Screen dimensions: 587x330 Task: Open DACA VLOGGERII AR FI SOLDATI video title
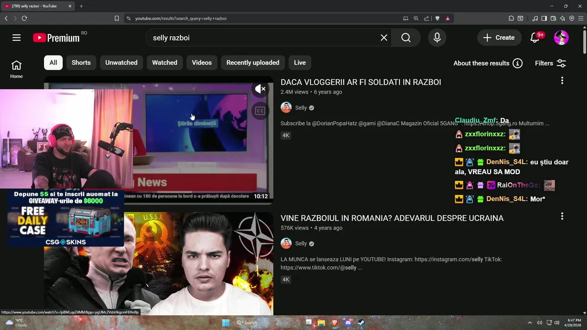click(x=361, y=82)
